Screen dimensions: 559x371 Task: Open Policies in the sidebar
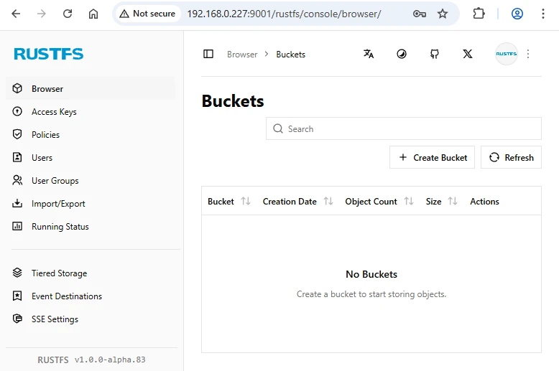[x=91, y=135]
